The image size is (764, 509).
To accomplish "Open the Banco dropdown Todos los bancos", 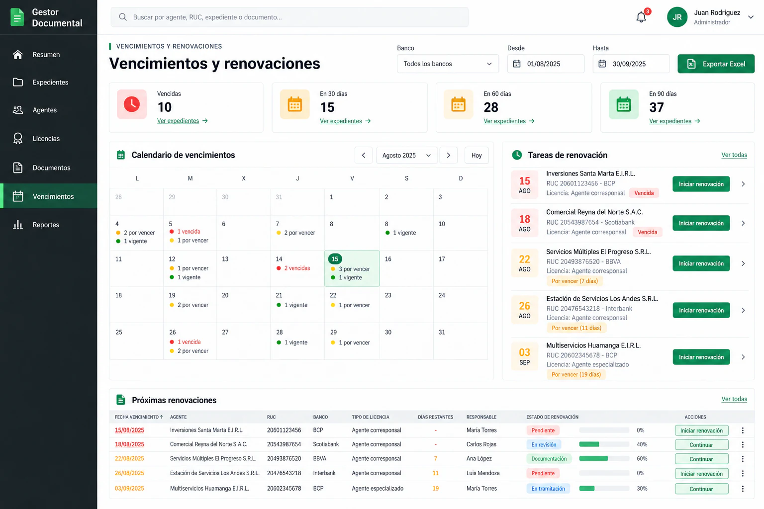I will [448, 64].
